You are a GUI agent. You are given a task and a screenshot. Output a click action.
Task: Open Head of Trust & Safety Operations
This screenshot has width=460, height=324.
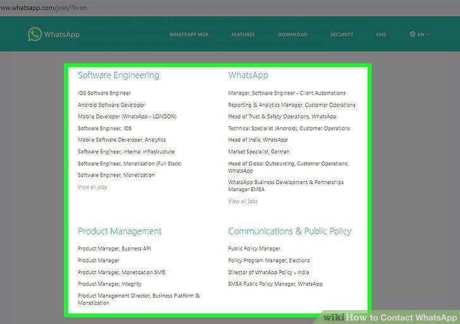pos(282,117)
